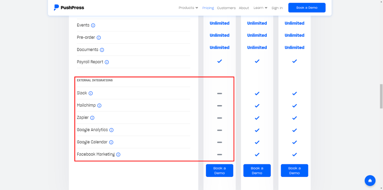This screenshot has height=190, width=383.
Task: Click the Documents row label
Action: [87, 50]
